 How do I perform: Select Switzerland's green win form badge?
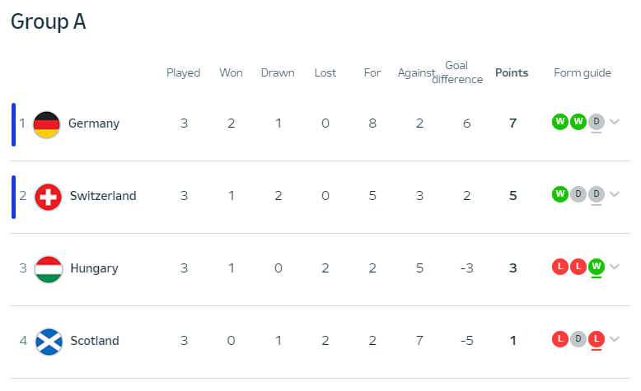tap(560, 194)
